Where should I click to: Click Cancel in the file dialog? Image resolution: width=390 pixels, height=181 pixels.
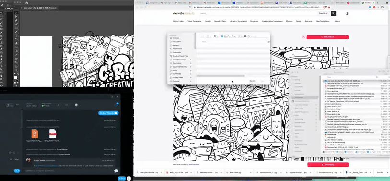252,81
